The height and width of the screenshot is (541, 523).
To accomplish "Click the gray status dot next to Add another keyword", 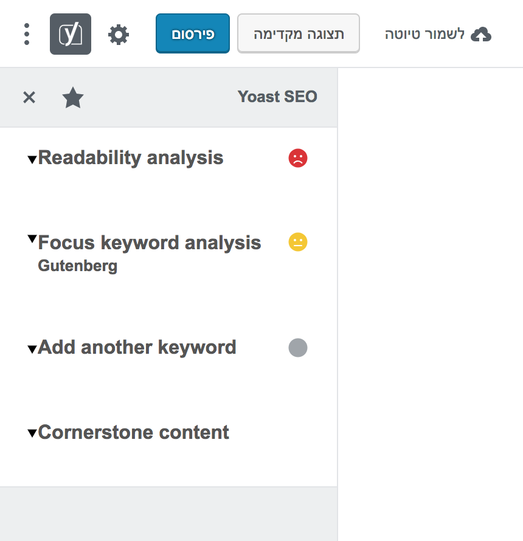I will [x=297, y=348].
